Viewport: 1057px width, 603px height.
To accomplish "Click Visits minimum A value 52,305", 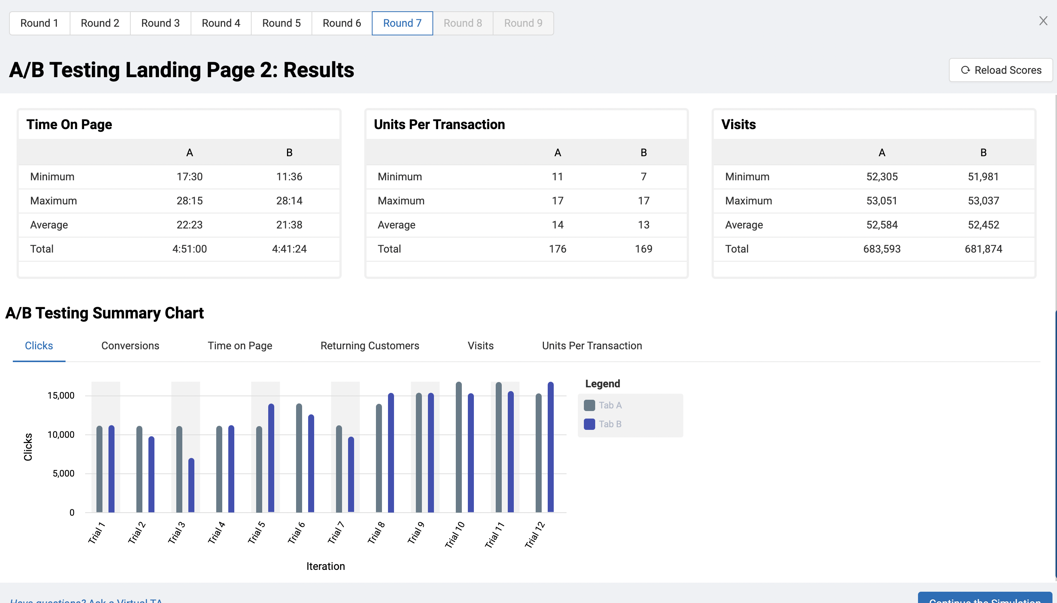I will 882,177.
